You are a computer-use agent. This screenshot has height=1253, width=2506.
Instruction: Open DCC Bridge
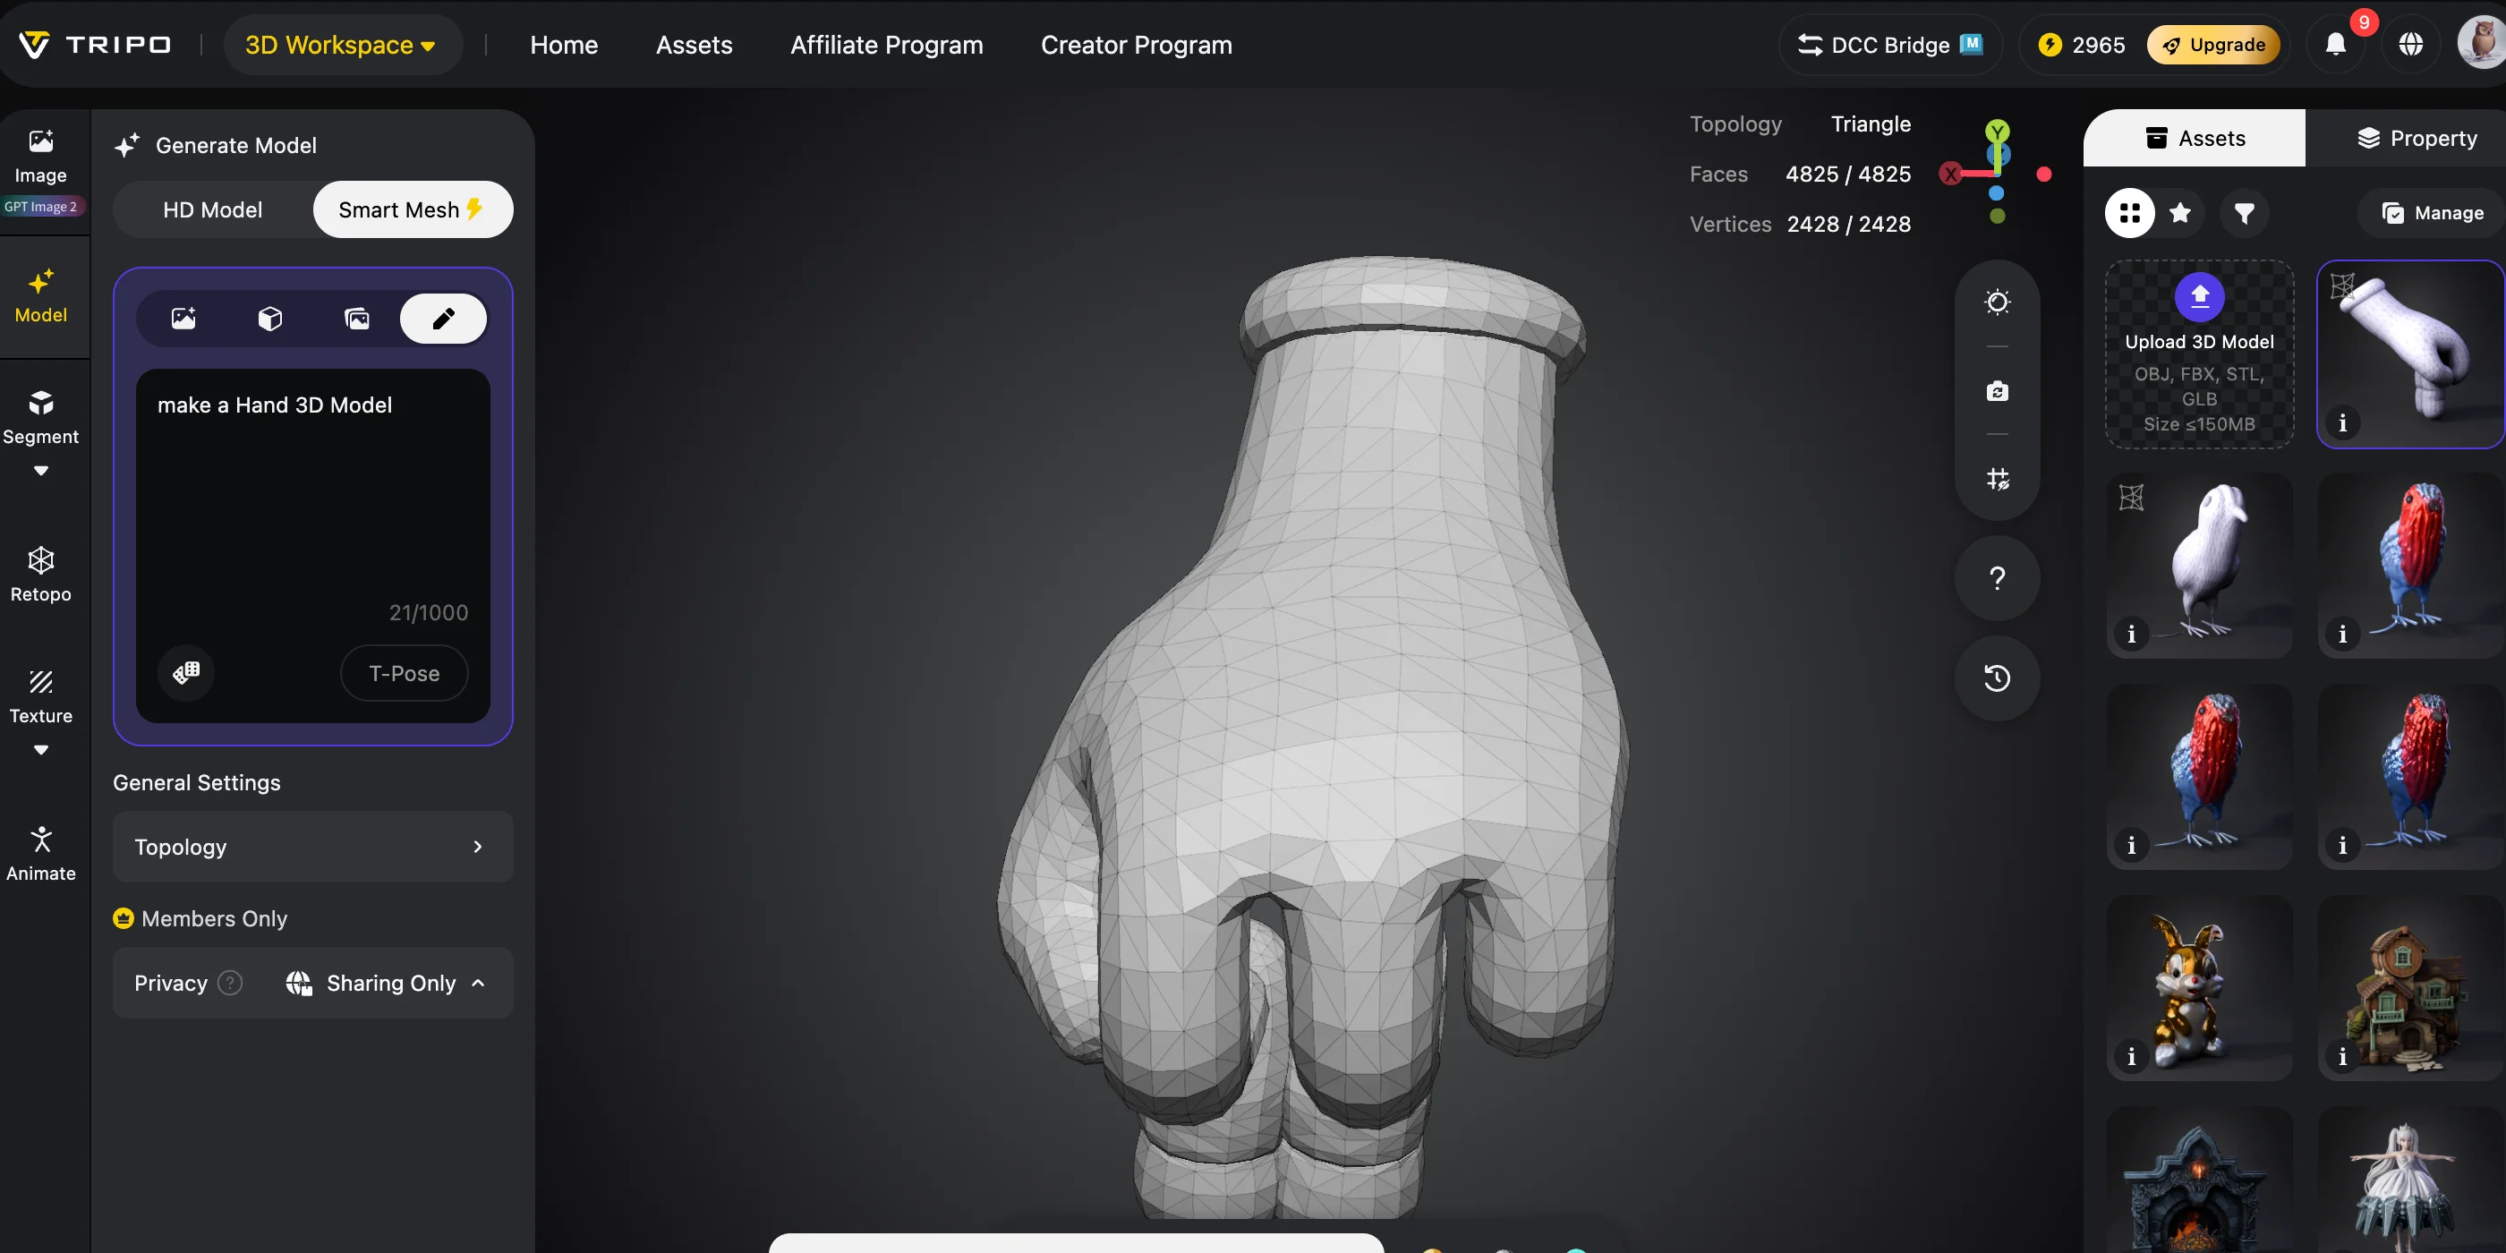(x=1890, y=45)
